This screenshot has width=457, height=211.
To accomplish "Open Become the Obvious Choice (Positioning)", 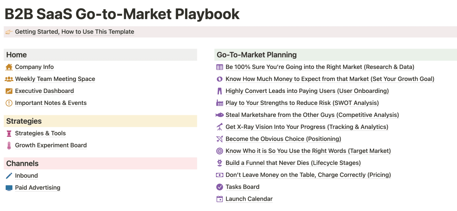I will pyautogui.click(x=283, y=139).
